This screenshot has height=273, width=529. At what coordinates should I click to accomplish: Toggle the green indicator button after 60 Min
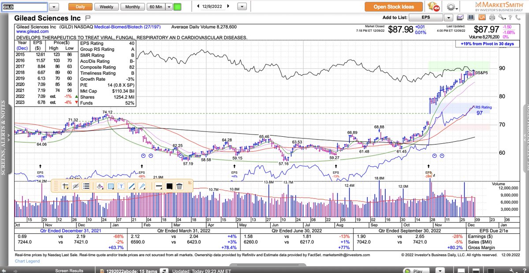point(177,7)
